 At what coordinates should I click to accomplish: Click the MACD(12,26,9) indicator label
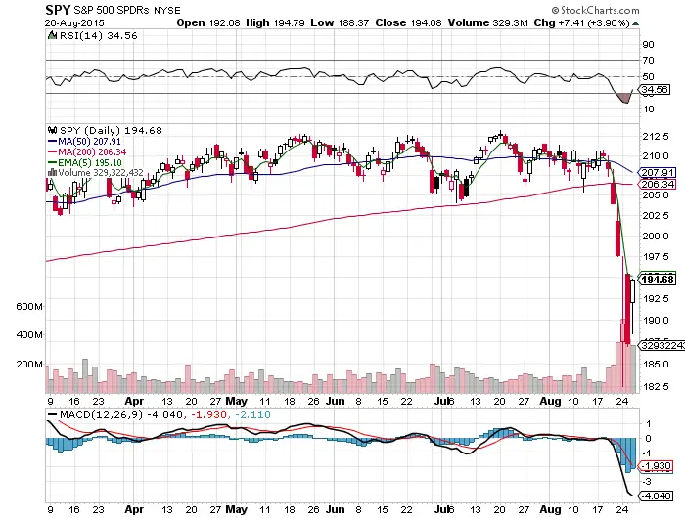(102, 414)
